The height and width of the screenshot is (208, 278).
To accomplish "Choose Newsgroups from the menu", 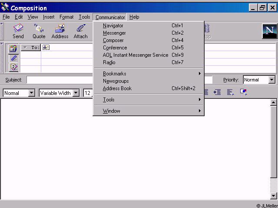I will pyautogui.click(x=149, y=81).
